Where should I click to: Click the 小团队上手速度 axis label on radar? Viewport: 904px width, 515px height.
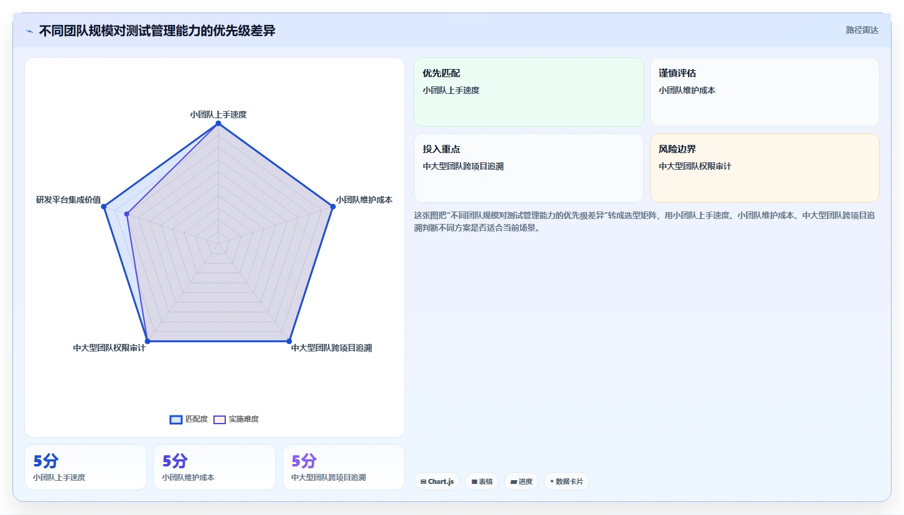tap(218, 114)
